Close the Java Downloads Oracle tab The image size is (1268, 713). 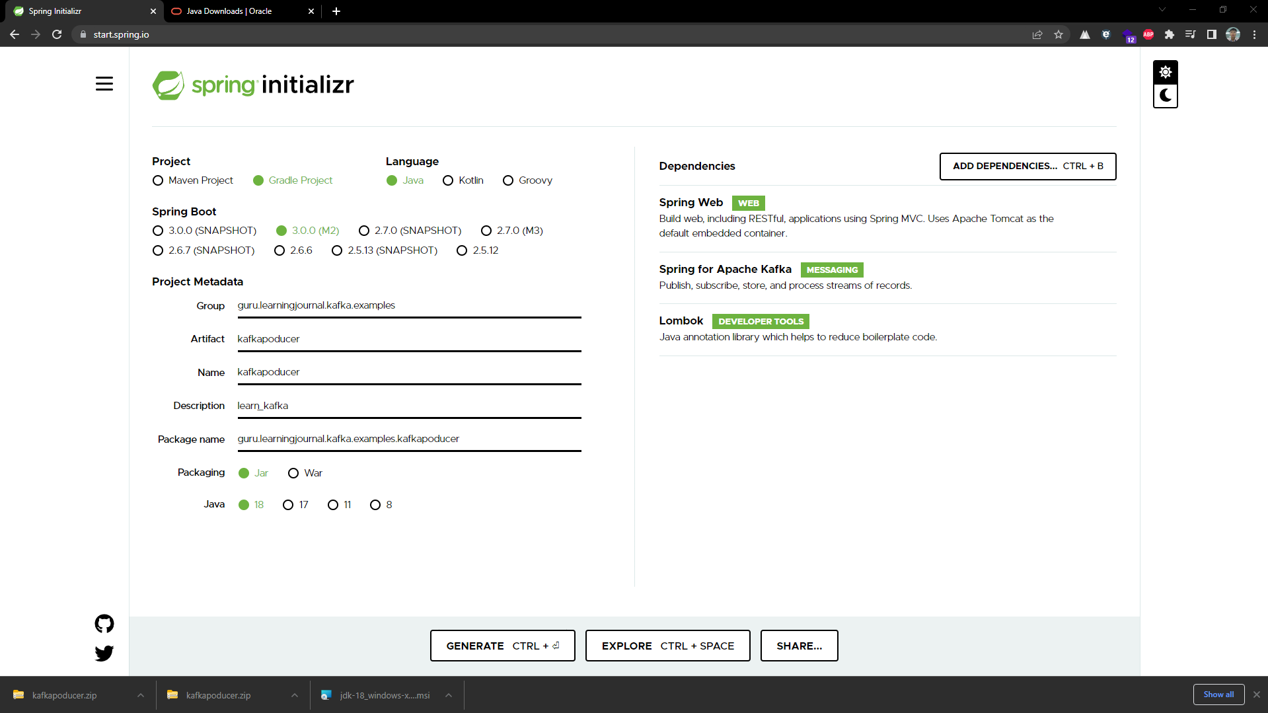311,11
